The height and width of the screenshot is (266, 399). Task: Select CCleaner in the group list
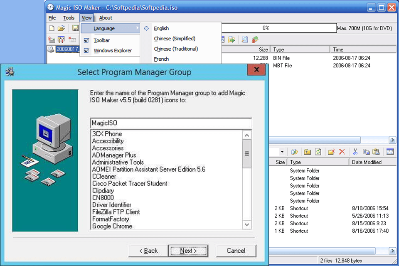click(x=104, y=176)
